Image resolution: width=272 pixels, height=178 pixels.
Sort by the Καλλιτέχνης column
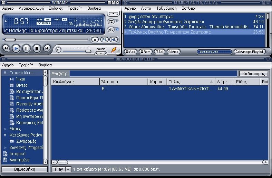(x=76, y=82)
